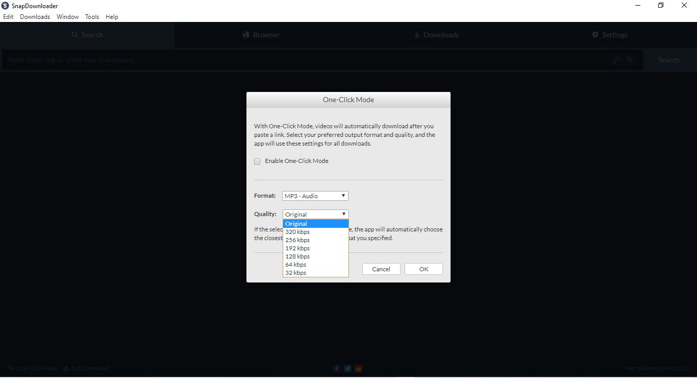Select Original in the quality list

[x=315, y=224]
